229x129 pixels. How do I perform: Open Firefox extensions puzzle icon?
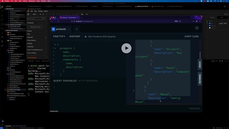[x=196, y=21]
